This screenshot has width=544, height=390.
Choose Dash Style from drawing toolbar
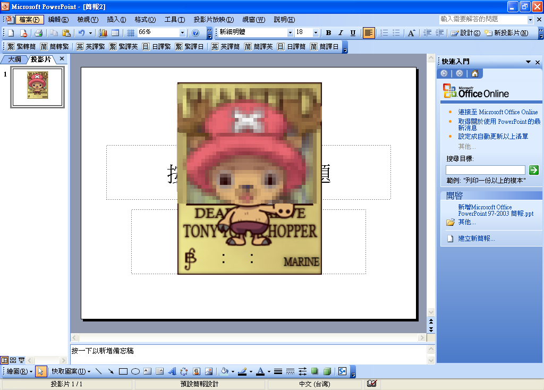pos(290,371)
